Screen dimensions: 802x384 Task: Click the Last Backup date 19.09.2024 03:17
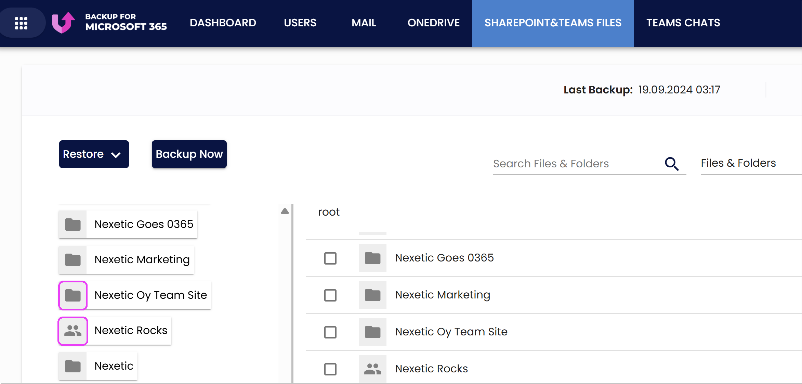[x=679, y=90]
